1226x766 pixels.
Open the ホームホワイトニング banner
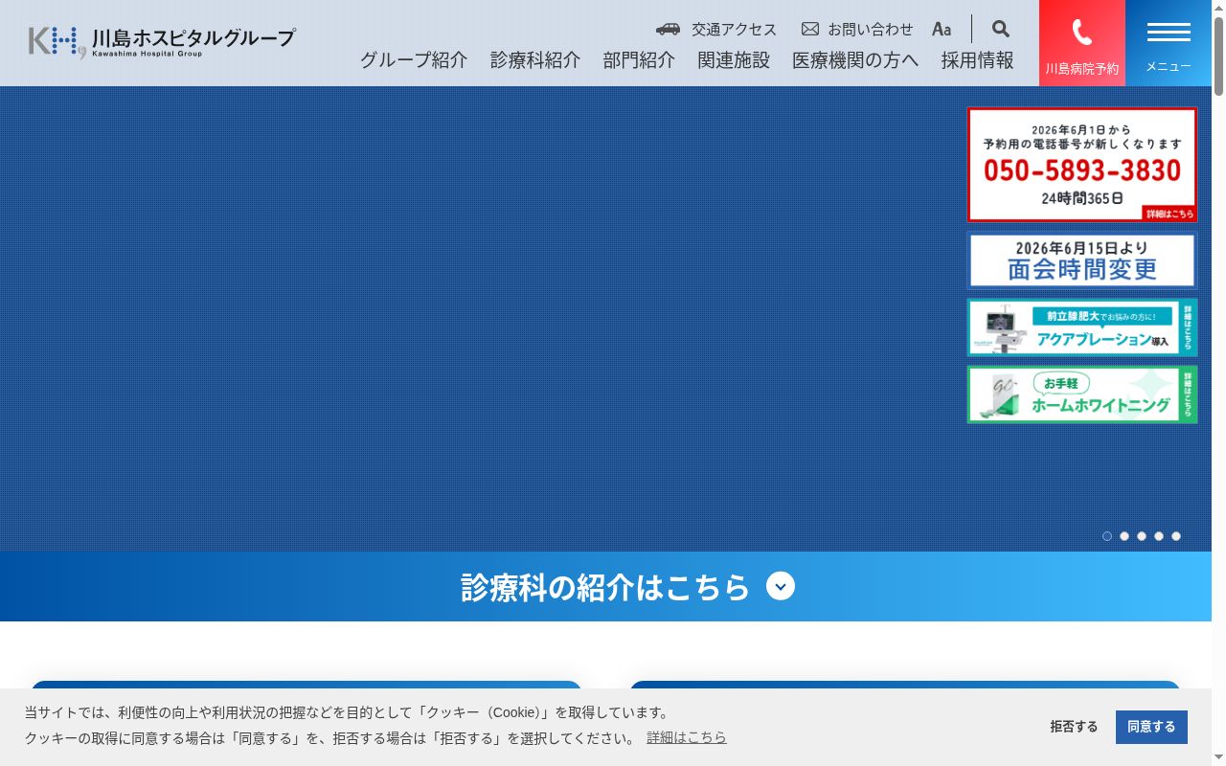pos(1082,394)
